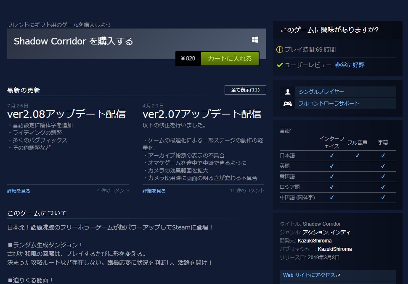Image resolution: width=408 pixels, height=284 pixels.
Task: Click the このゲームに興味がありますか? heading
Action: tap(329, 30)
